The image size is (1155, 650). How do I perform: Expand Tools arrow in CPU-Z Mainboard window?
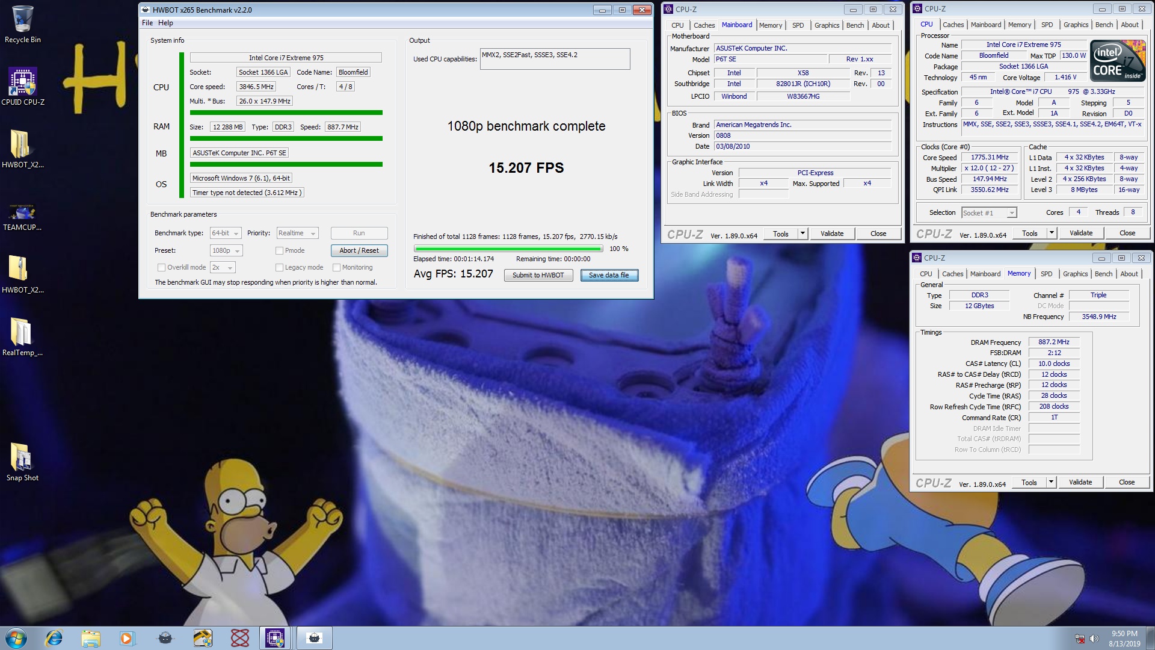coord(802,234)
